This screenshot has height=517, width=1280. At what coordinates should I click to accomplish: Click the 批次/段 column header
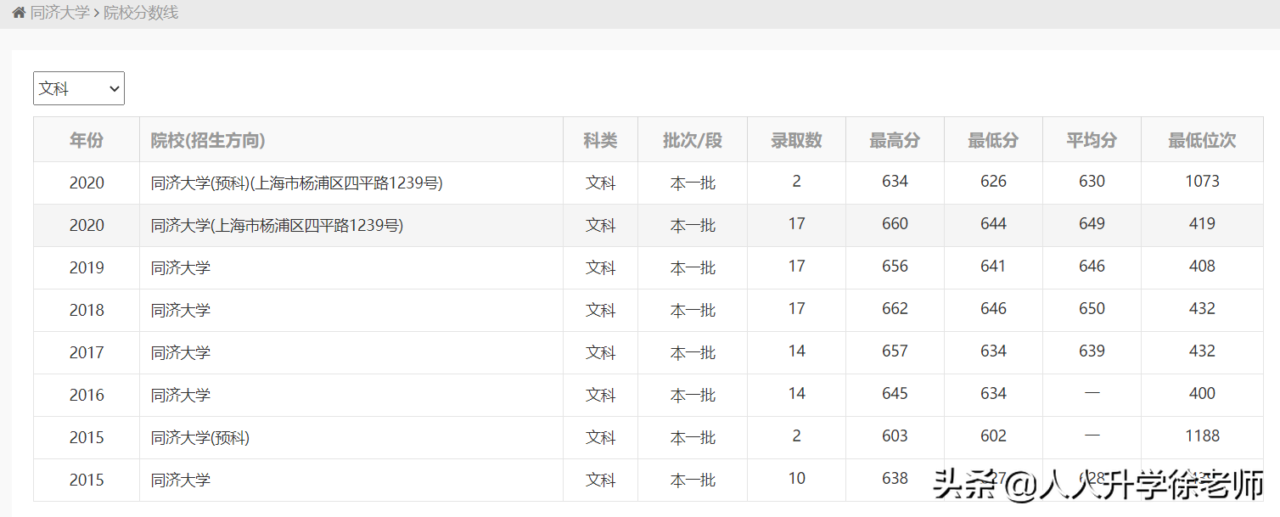pos(693,140)
